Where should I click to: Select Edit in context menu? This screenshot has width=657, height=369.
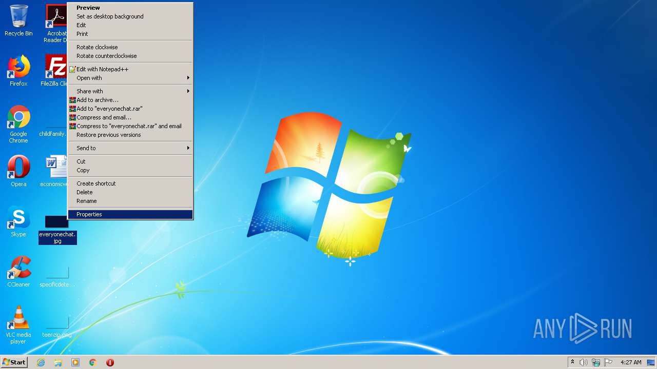(130, 25)
